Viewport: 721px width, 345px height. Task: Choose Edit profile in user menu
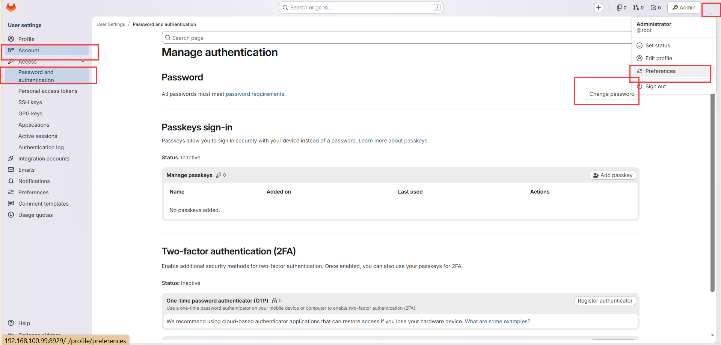pyautogui.click(x=674, y=58)
